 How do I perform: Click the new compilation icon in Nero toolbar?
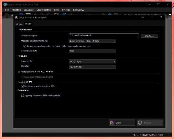(7, 16)
